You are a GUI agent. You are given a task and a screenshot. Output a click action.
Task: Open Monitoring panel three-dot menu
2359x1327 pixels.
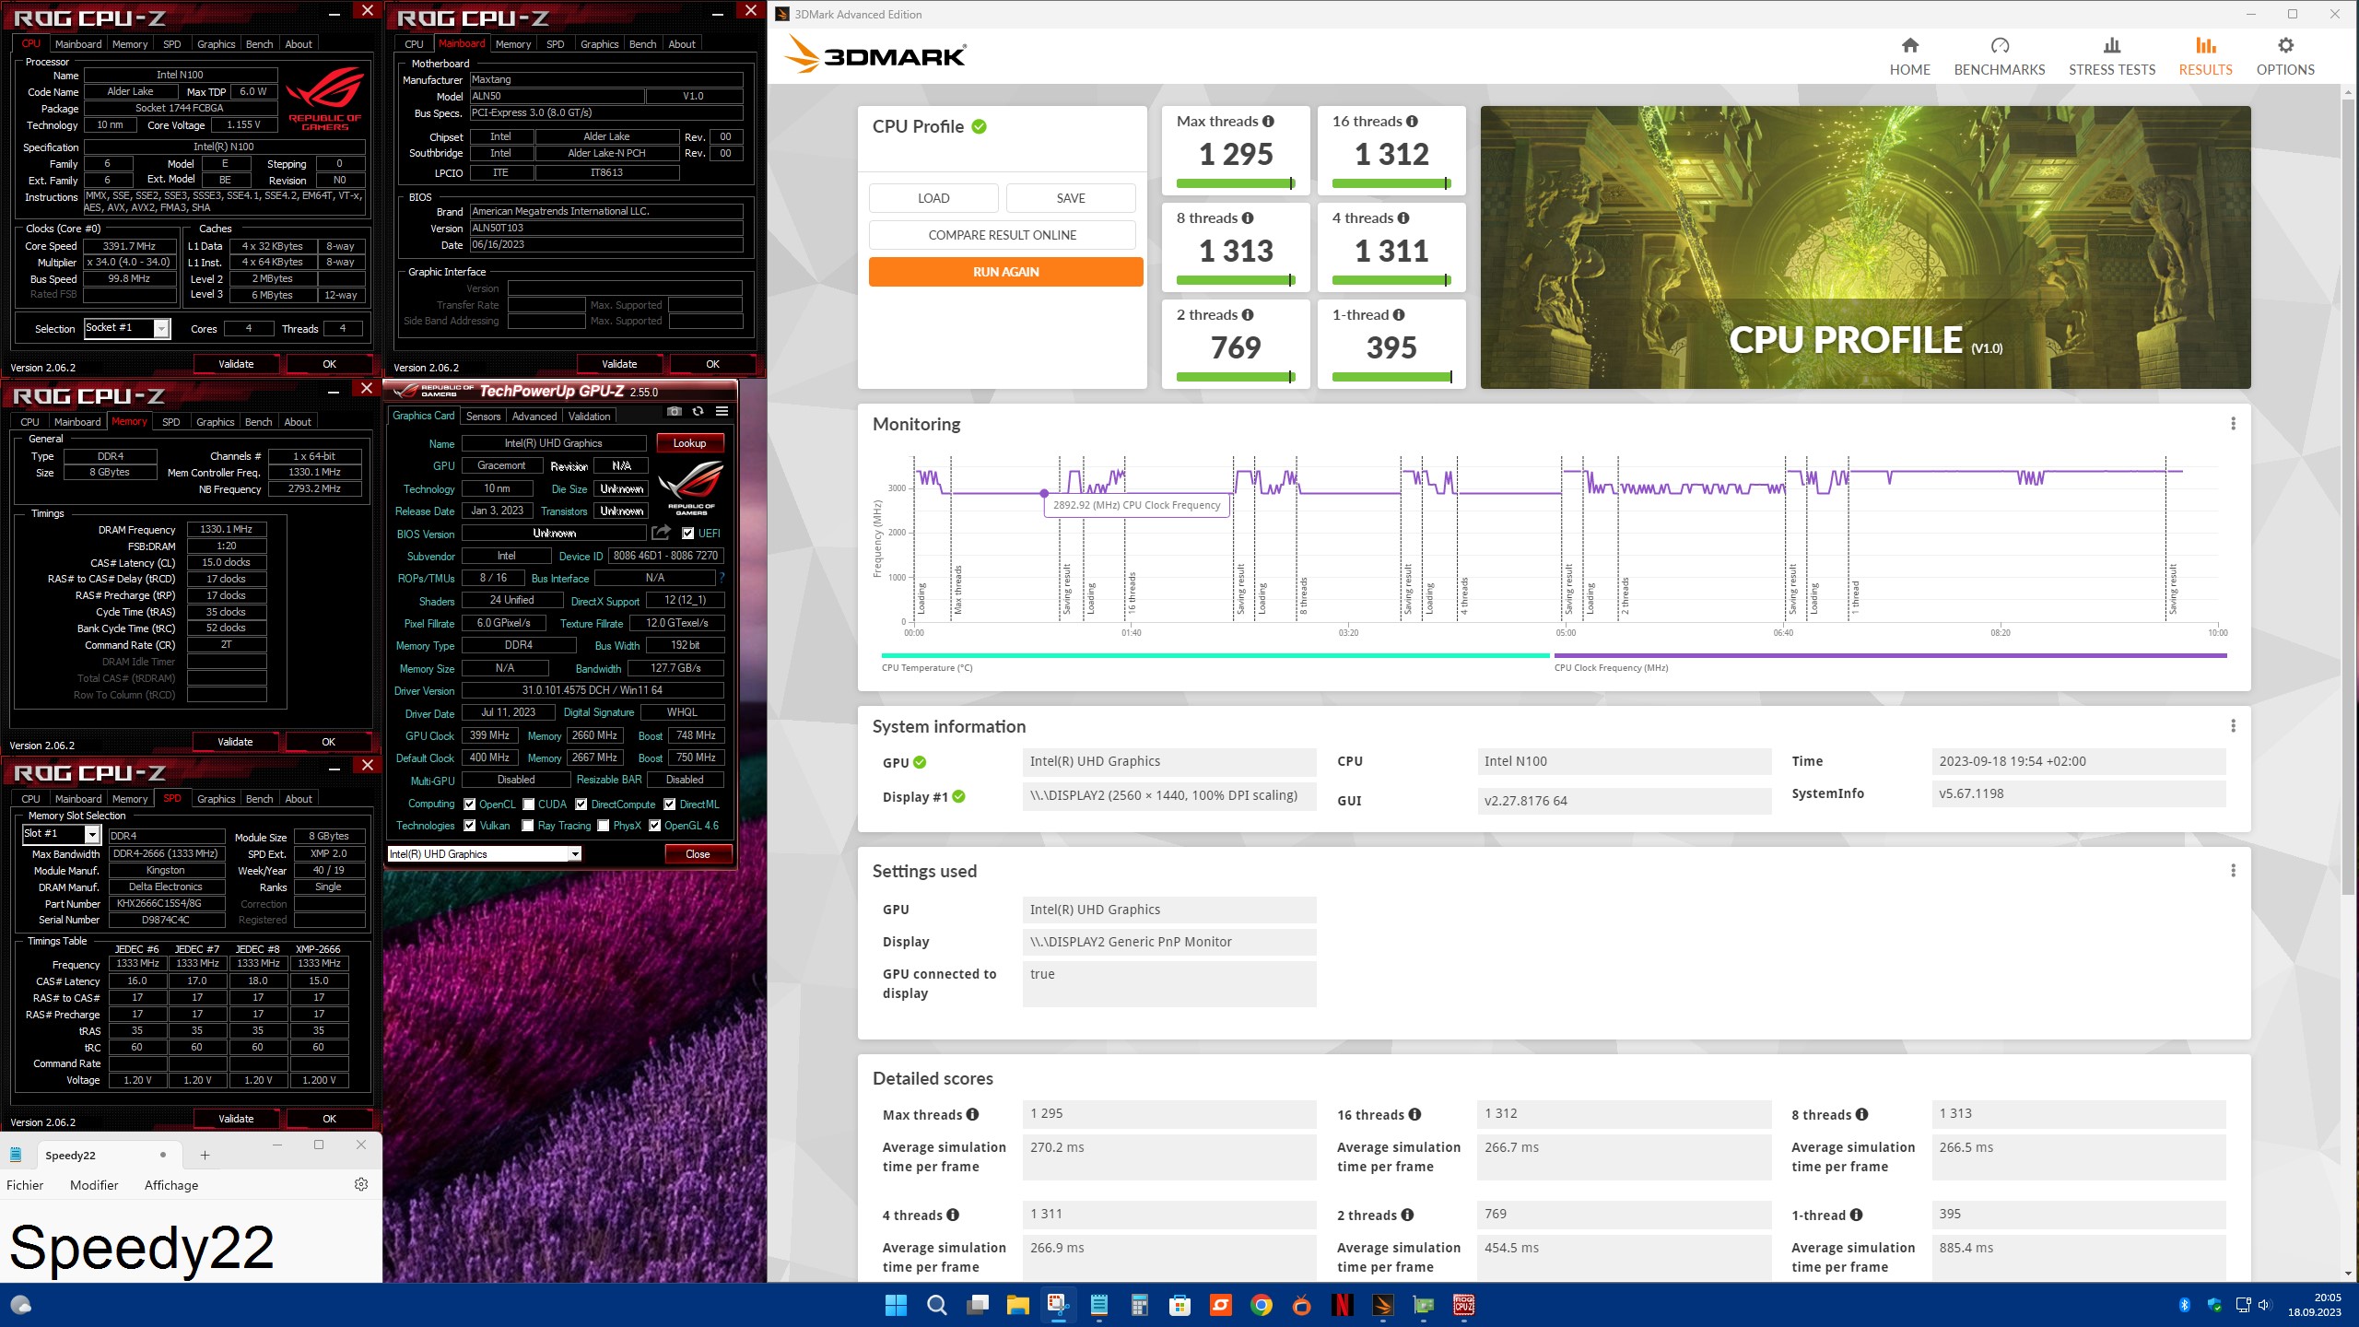2233,424
